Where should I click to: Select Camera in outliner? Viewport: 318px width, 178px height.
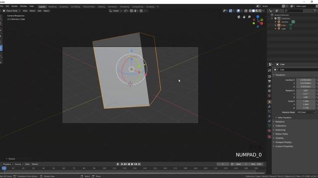pyautogui.click(x=285, y=22)
